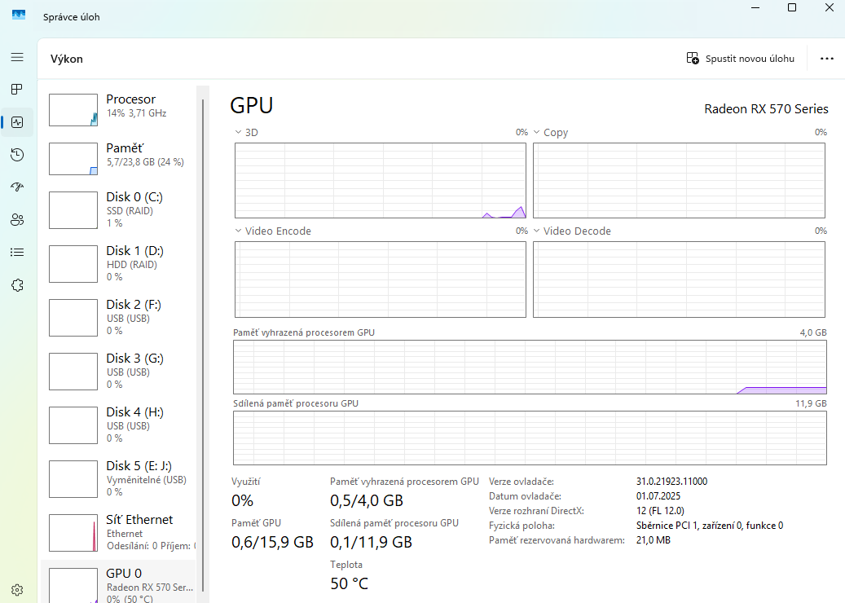
Task: Collapse the 3D graph section
Action: [x=237, y=131]
